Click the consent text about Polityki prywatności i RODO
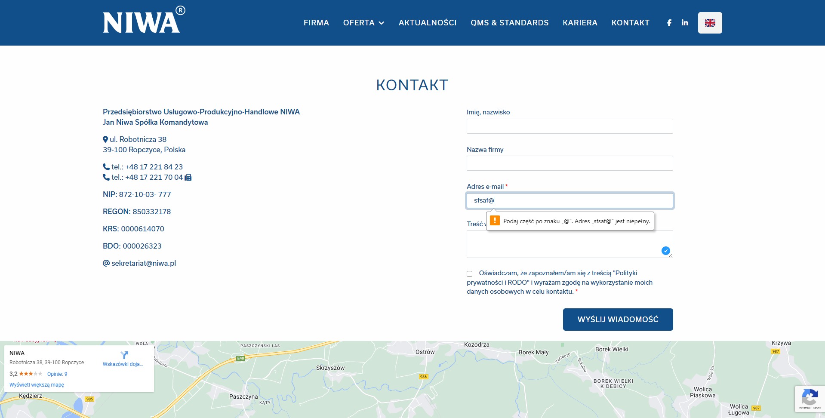 pos(560,282)
